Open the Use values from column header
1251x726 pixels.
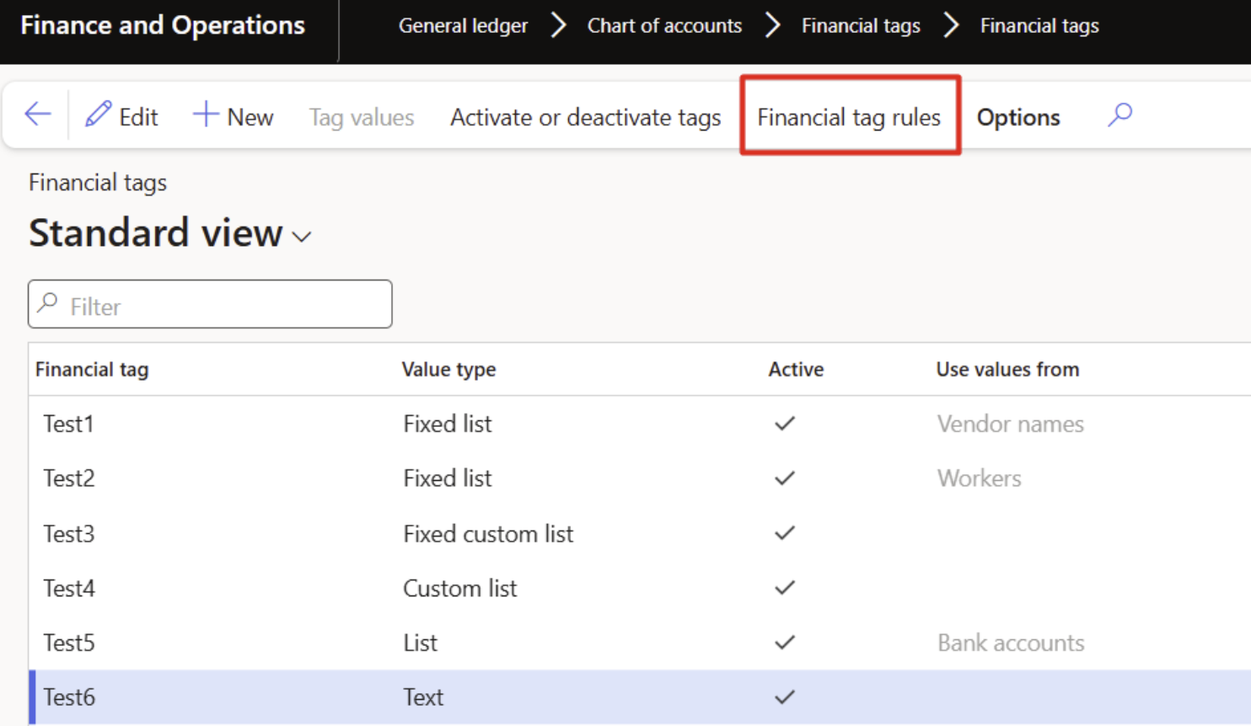click(x=1007, y=370)
